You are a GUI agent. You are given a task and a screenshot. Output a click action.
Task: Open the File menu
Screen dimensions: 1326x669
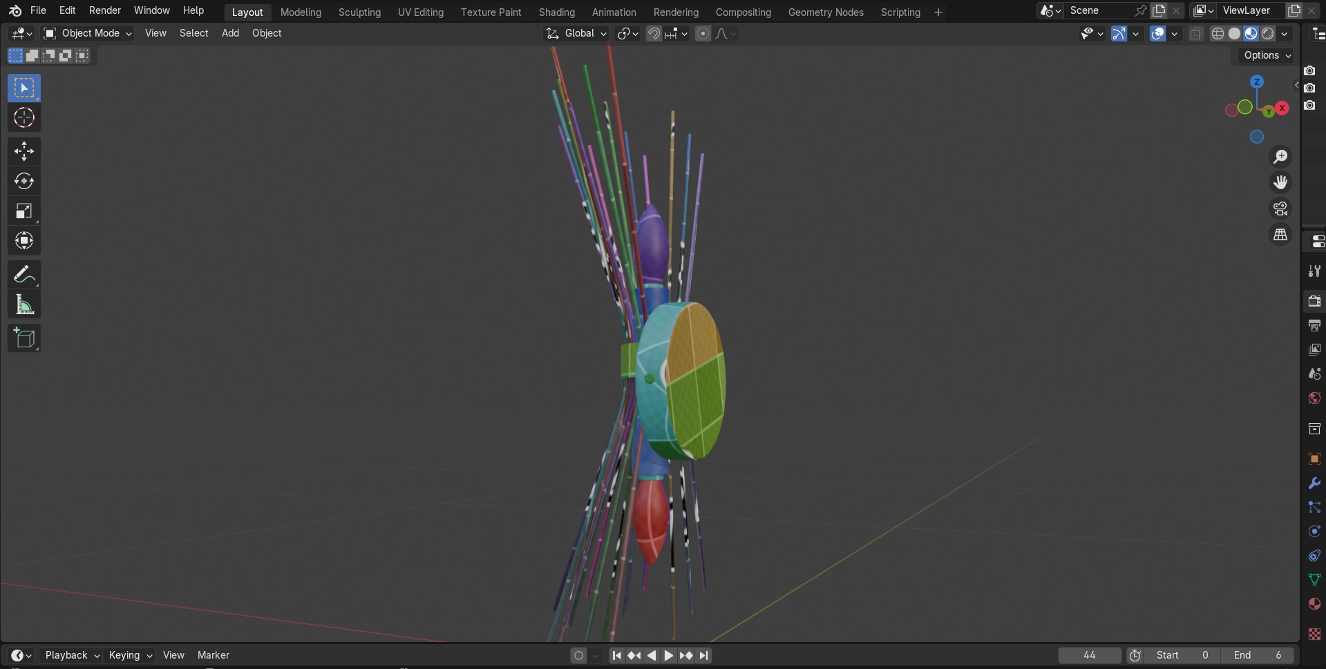38,10
